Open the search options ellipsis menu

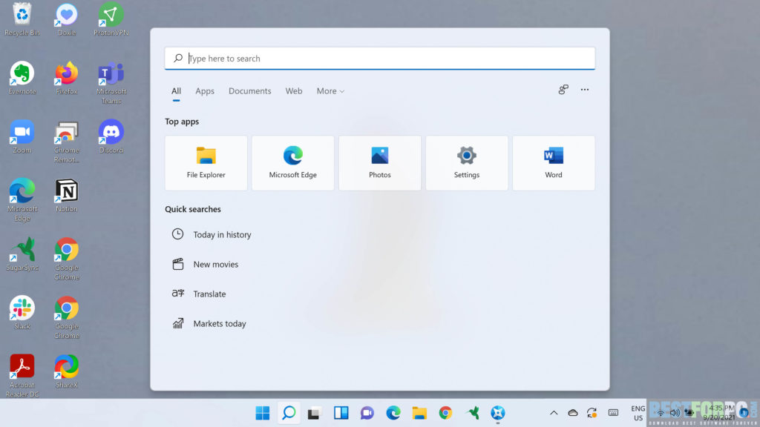coord(585,90)
